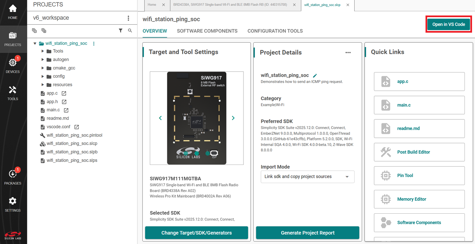Expand the cmake_gcc folder

click(43, 68)
